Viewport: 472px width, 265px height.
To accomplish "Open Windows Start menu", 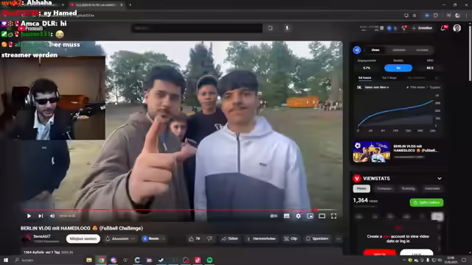I will pos(6,260).
